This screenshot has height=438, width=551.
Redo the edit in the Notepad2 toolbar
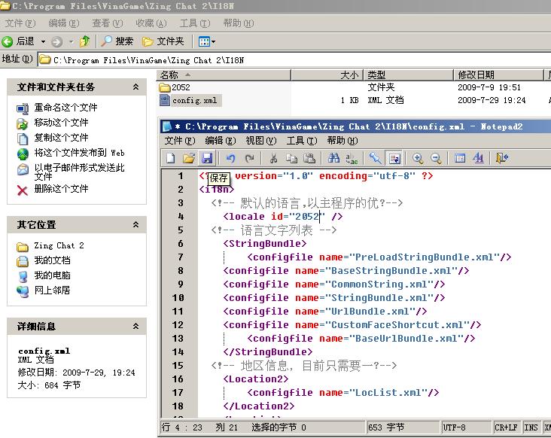pos(249,158)
